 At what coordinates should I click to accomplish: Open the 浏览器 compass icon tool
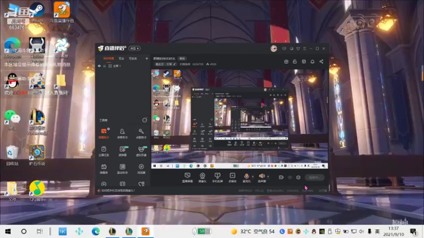141,169
